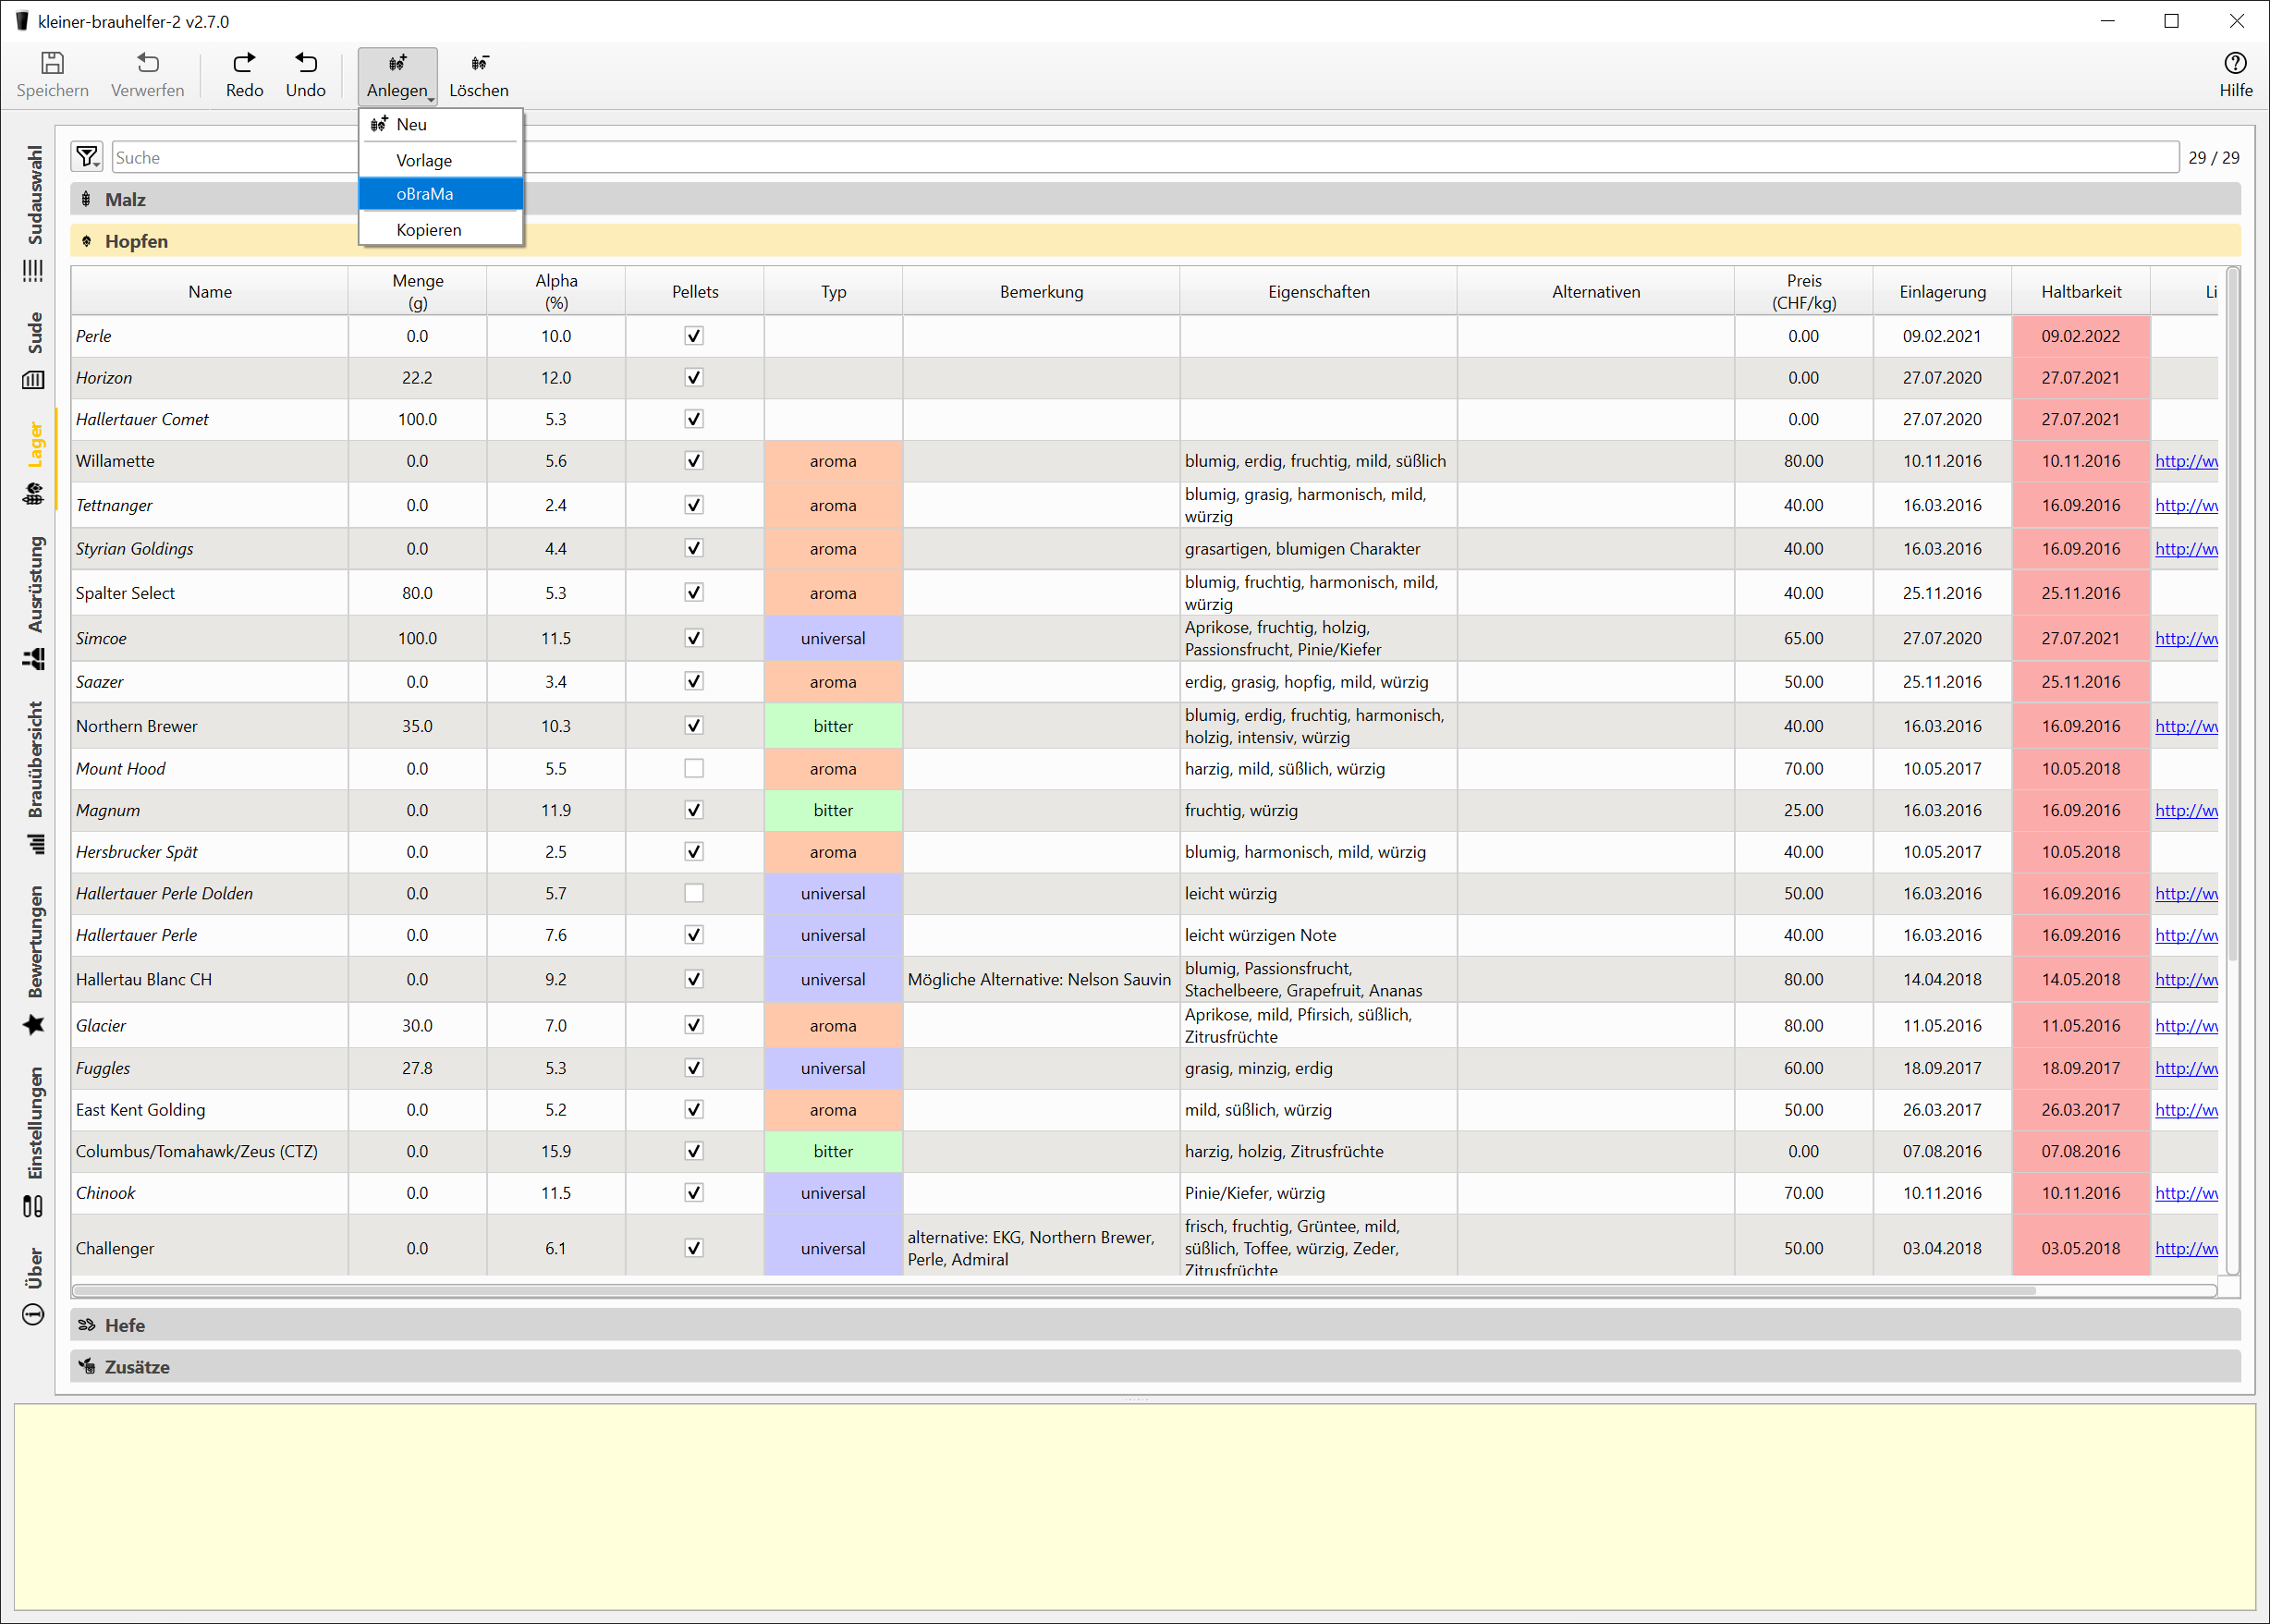This screenshot has width=2270, height=1624.
Task: Expand the Malz section
Action: [x=125, y=199]
